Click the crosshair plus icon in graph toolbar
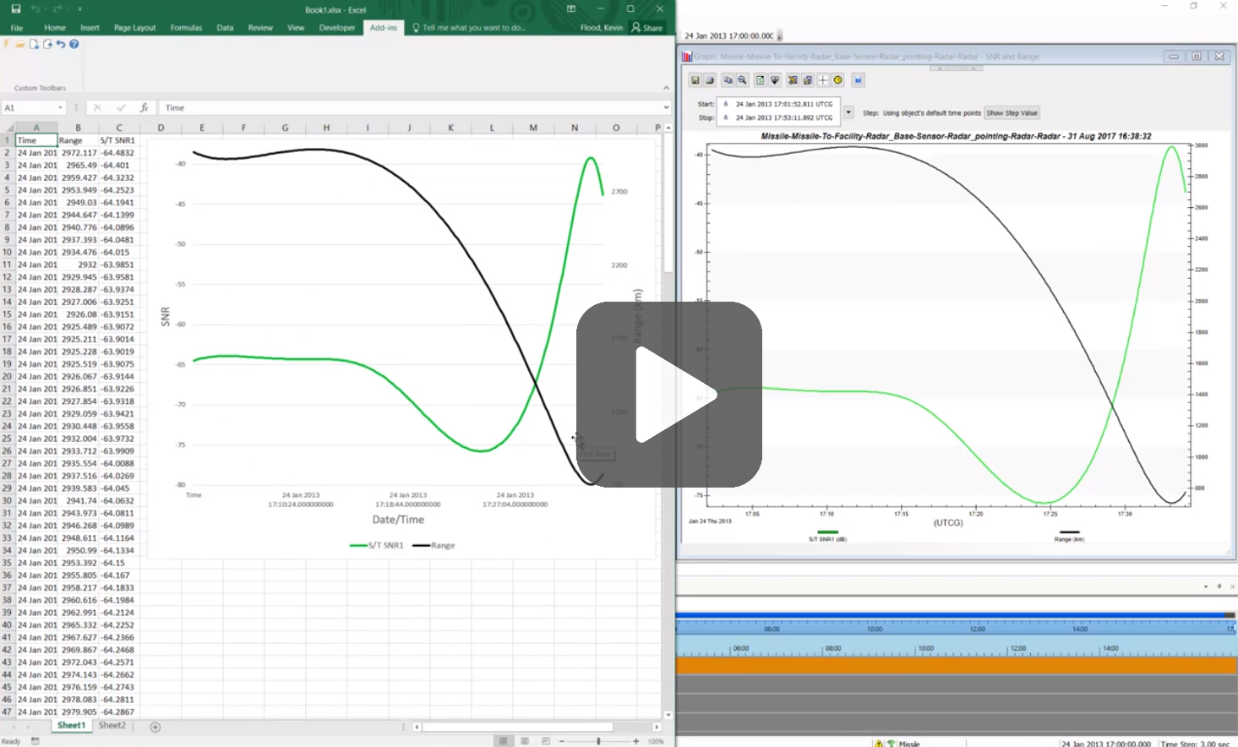The image size is (1238, 747). 823,80
